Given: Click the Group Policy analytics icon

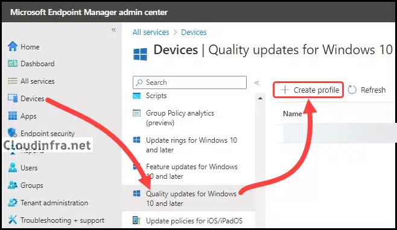Looking at the screenshot, I should [x=137, y=113].
